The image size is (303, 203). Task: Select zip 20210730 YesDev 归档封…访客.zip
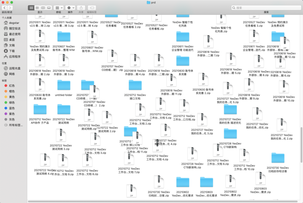[x=159, y=182]
